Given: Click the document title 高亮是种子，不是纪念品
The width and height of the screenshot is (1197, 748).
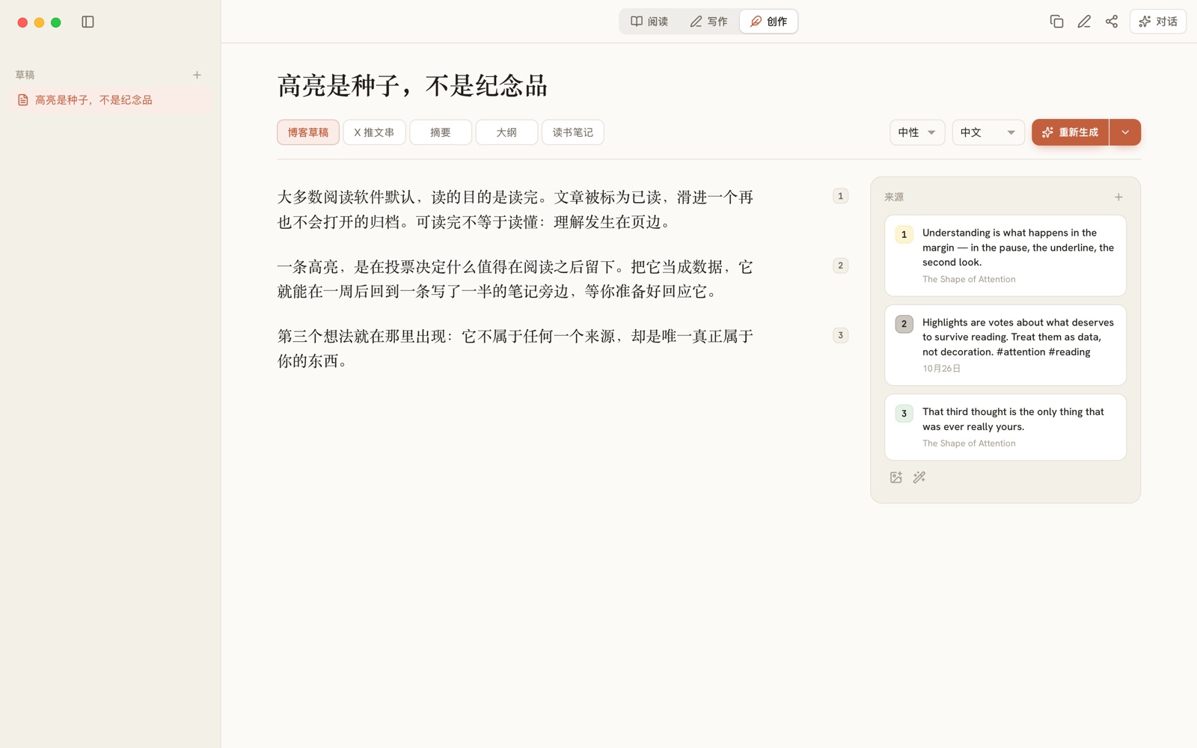Looking at the screenshot, I should [412, 85].
